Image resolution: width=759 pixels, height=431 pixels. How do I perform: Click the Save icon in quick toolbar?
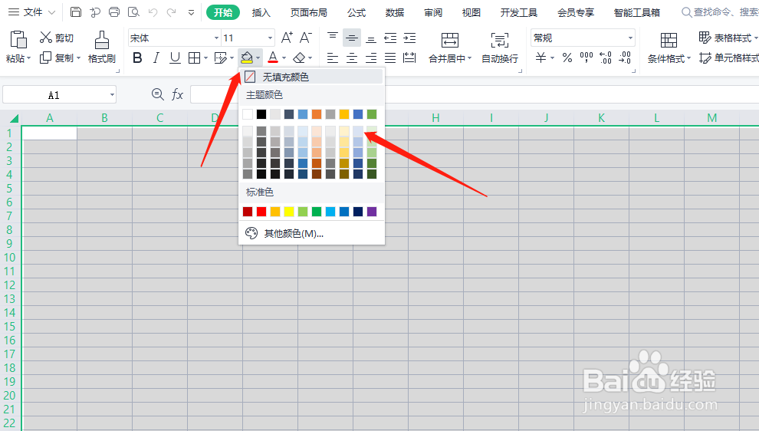76,12
